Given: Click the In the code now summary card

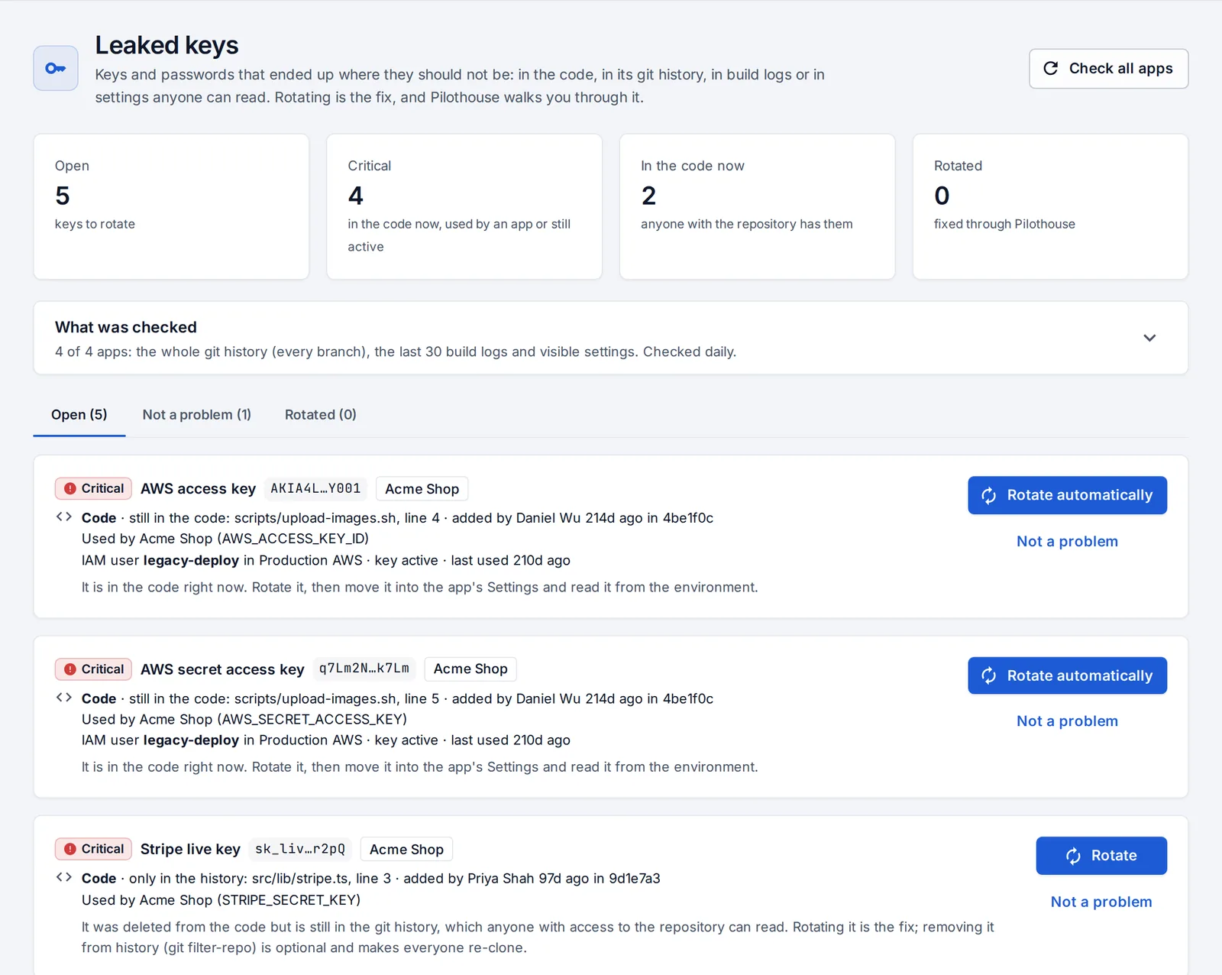Looking at the screenshot, I should 758,206.
